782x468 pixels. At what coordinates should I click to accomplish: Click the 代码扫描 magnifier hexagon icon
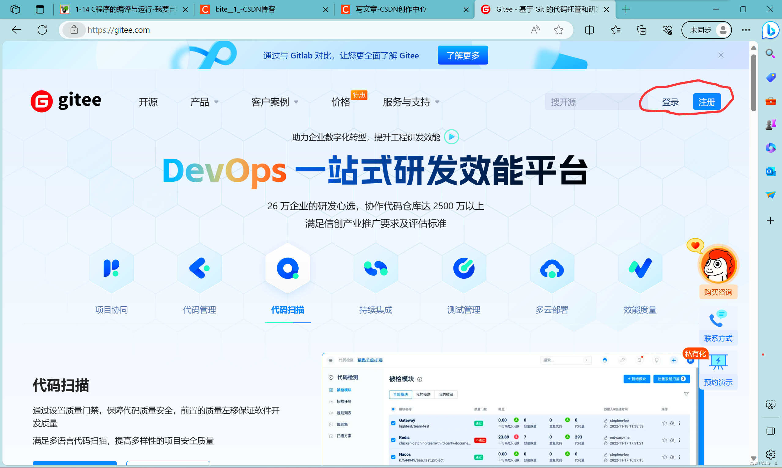tap(287, 268)
